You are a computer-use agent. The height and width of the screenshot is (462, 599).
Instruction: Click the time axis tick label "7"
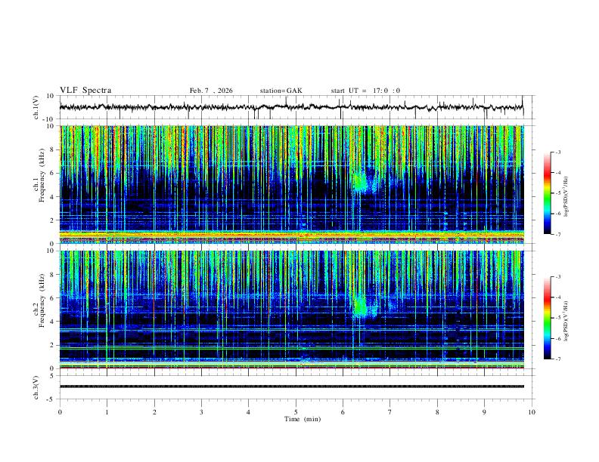coord(390,412)
